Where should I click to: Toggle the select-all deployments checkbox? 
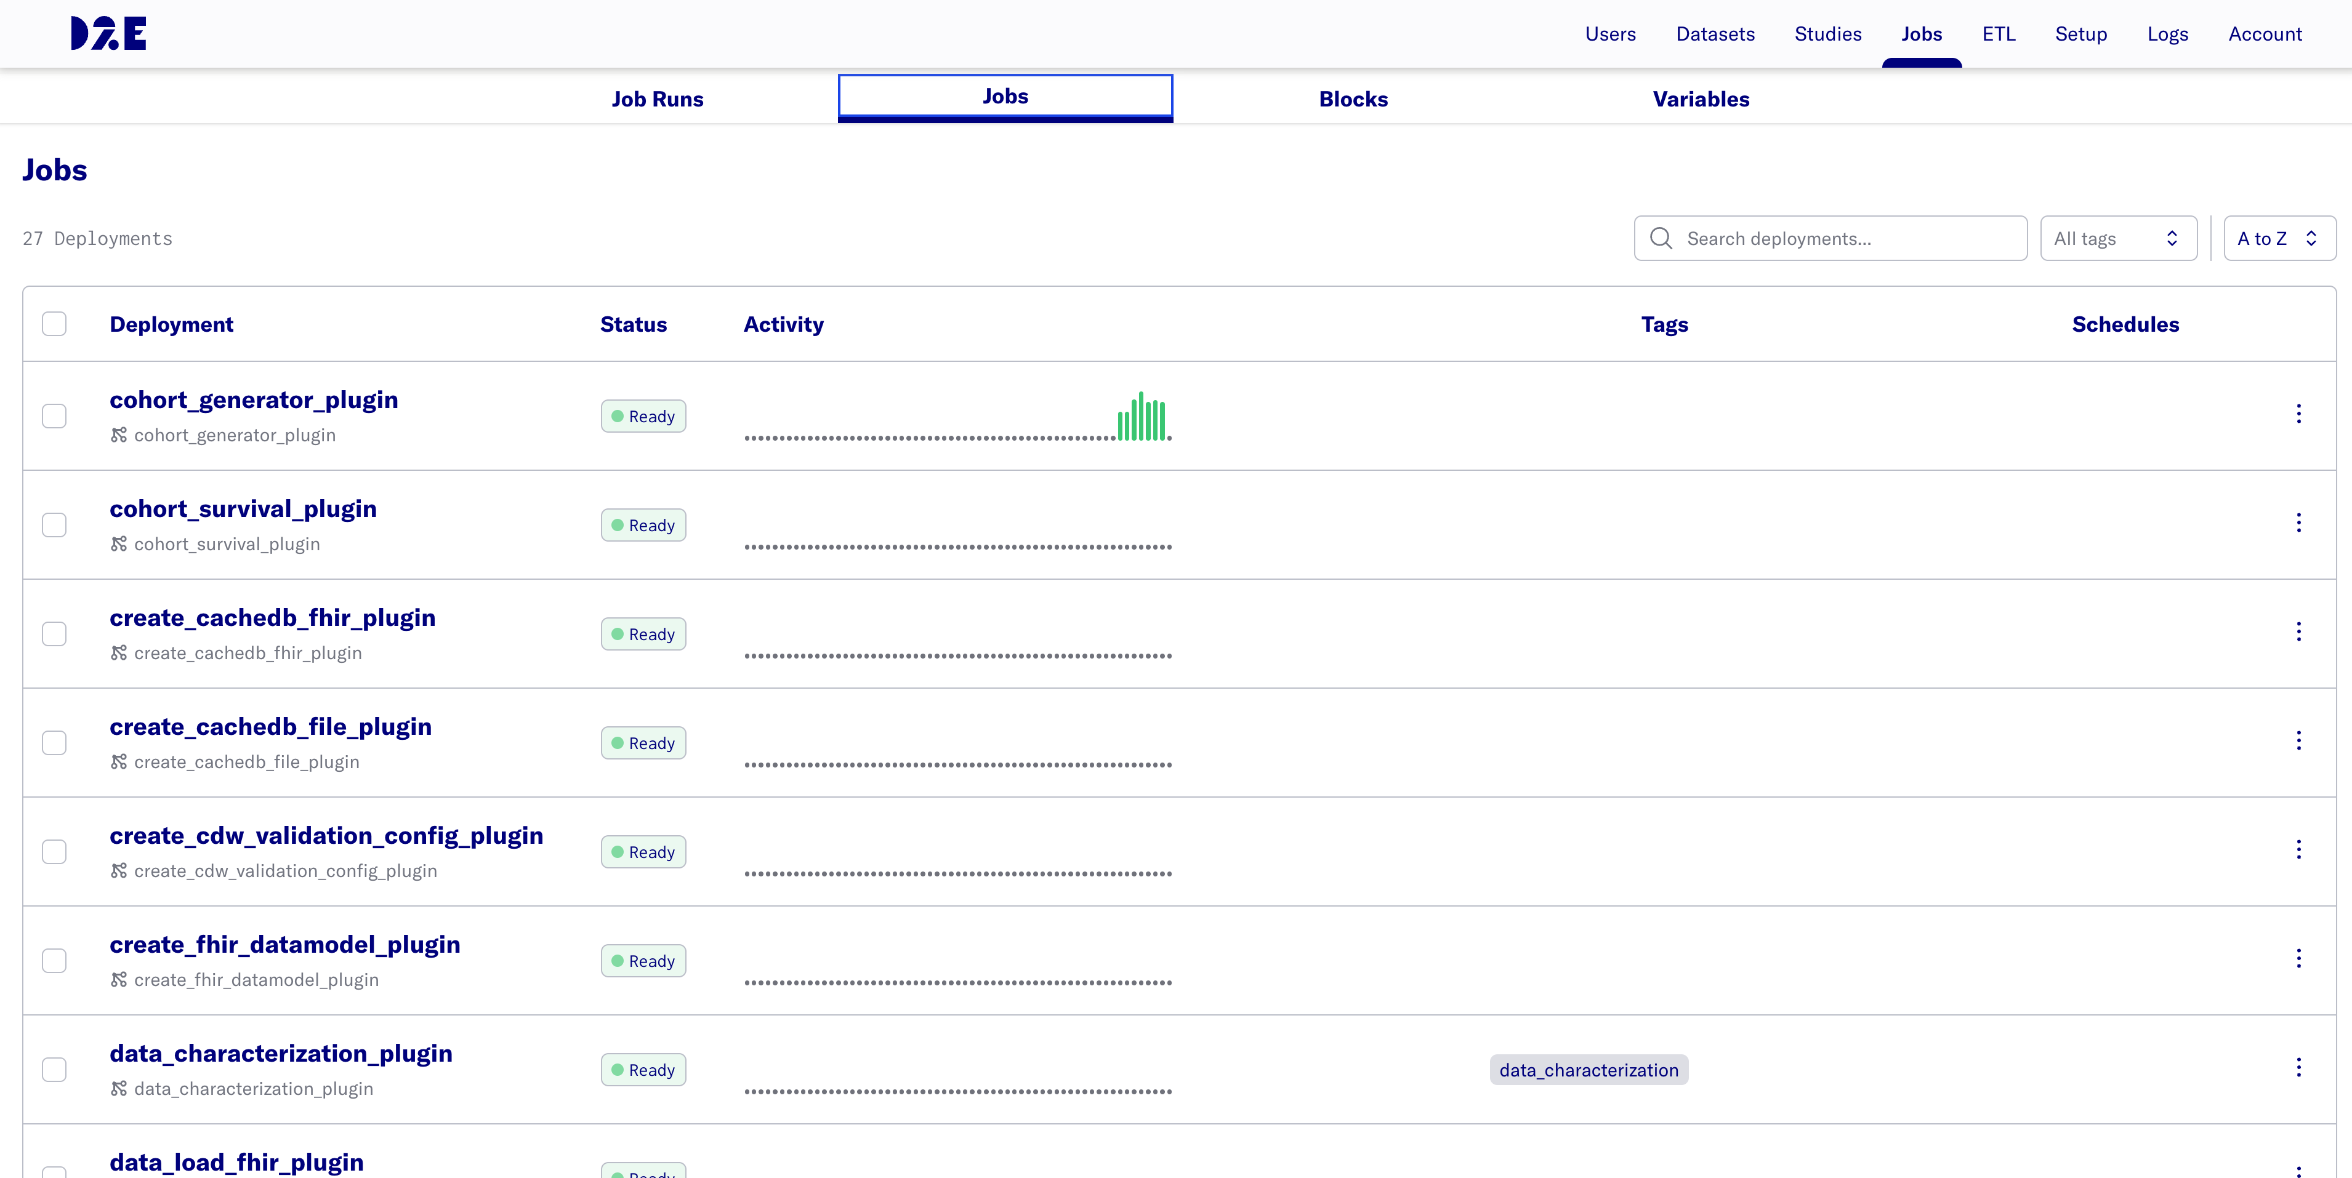pyautogui.click(x=54, y=324)
